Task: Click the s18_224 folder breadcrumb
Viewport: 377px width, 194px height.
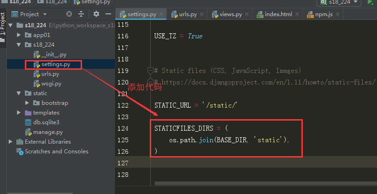Action: [x=52, y=2]
